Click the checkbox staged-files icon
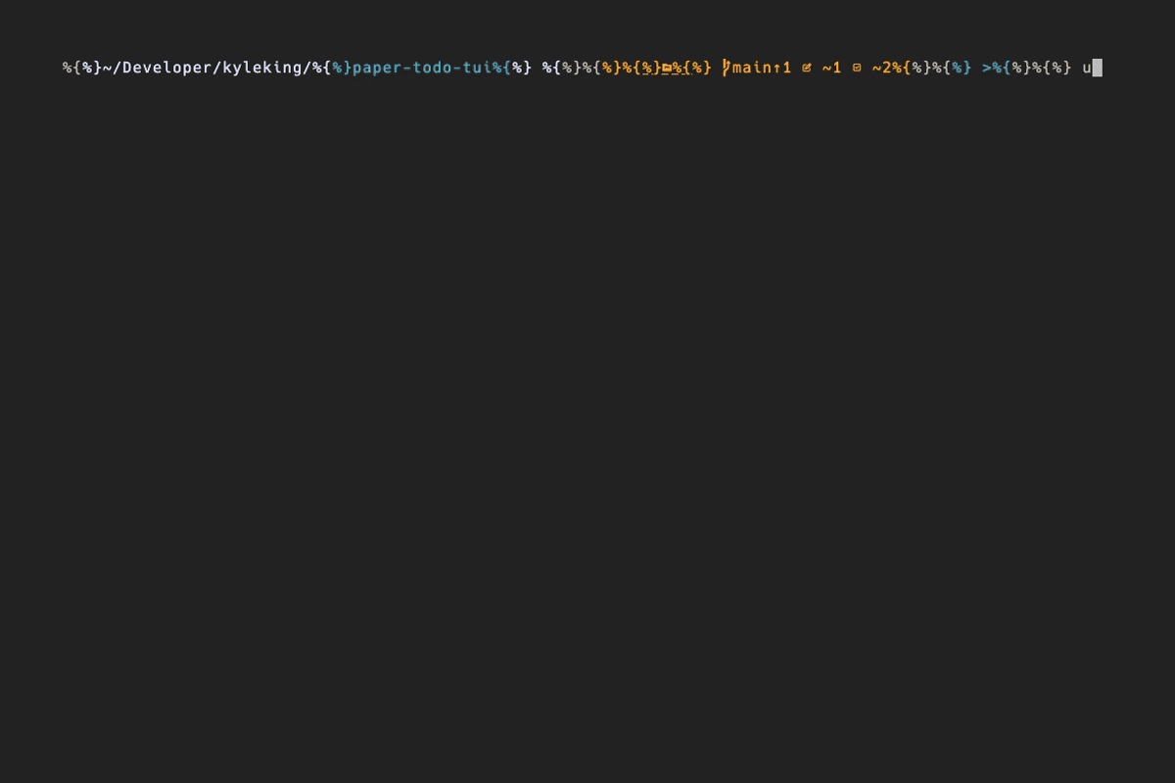The height and width of the screenshot is (783, 1175). pos(857,68)
